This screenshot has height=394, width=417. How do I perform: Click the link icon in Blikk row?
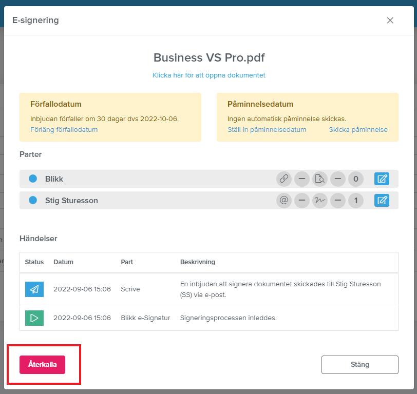tap(284, 179)
